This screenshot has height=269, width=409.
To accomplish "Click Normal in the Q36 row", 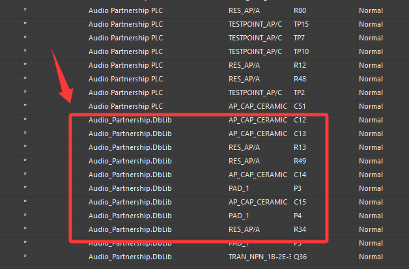I will [x=371, y=257].
